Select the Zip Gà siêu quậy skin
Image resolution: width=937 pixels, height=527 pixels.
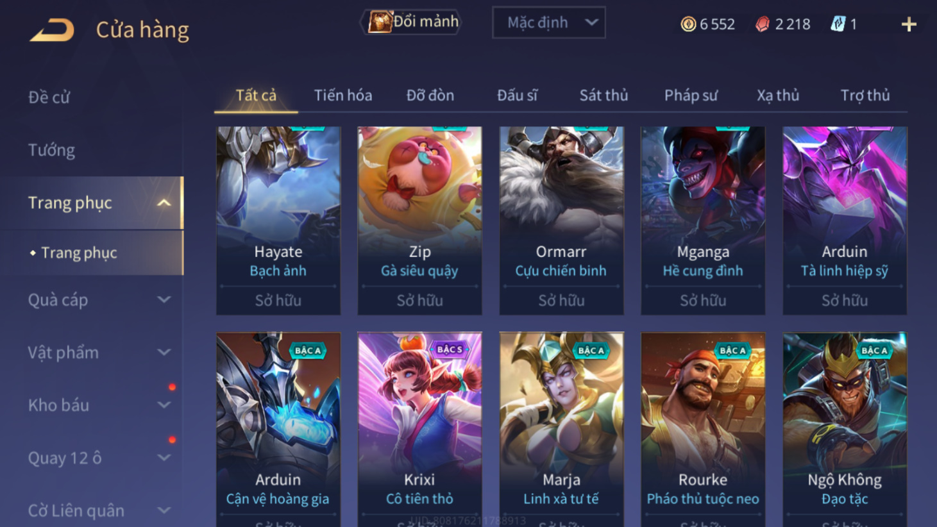(x=419, y=221)
